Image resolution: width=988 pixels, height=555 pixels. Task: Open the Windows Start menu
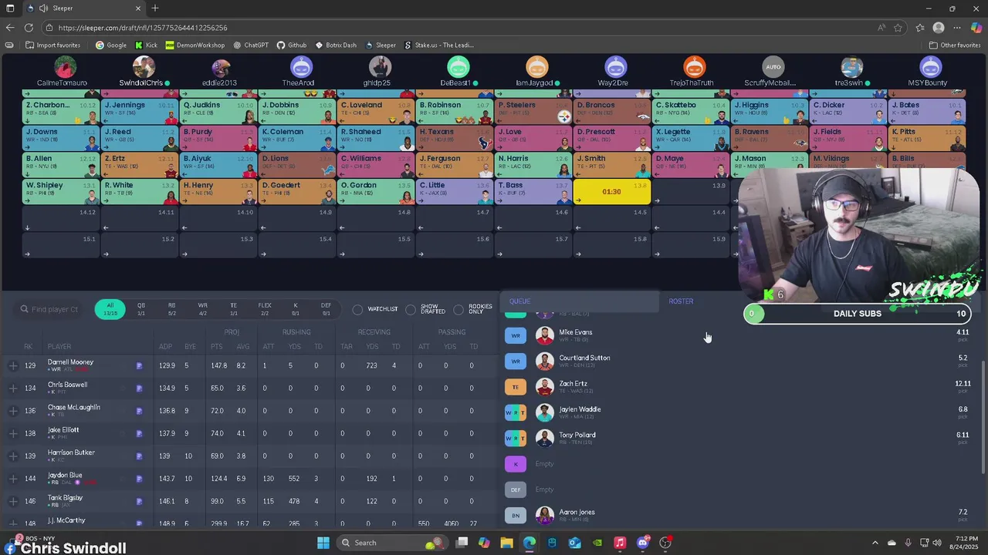pyautogui.click(x=323, y=543)
